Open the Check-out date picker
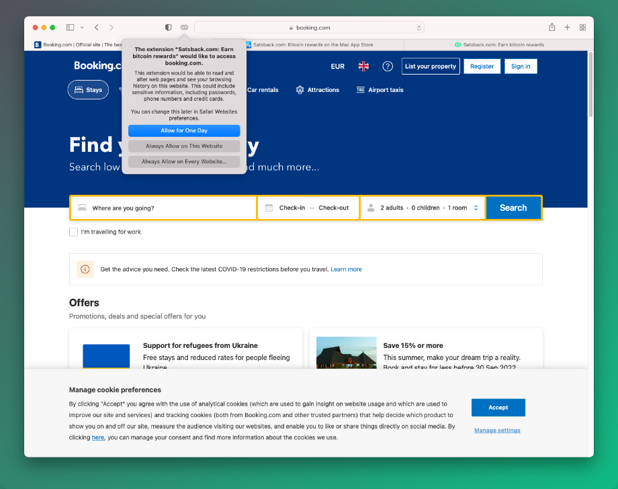Viewport: 618px width, 489px height. tap(333, 208)
